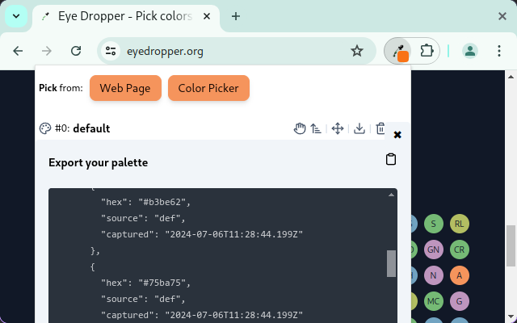Open a new browser tab
Viewport: 517px width, 323px height.
236,16
